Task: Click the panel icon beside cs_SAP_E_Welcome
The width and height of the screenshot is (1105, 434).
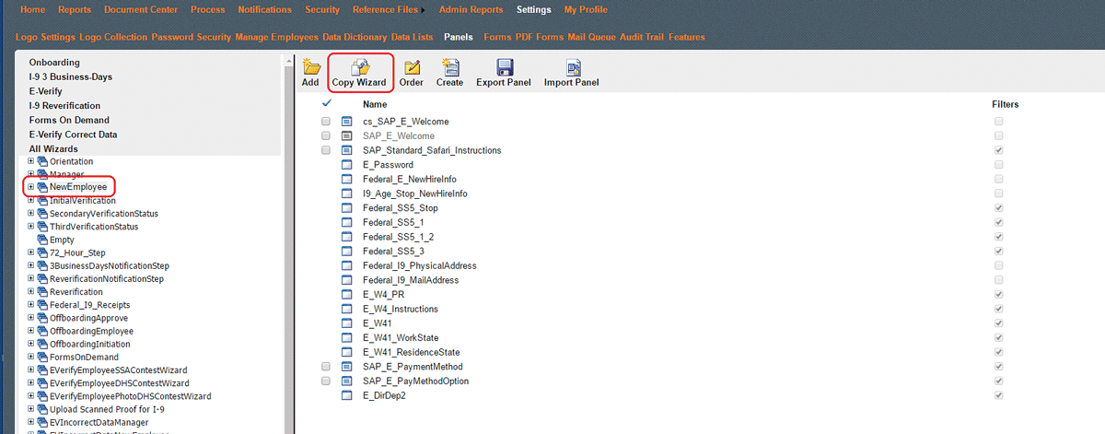Action: click(348, 122)
